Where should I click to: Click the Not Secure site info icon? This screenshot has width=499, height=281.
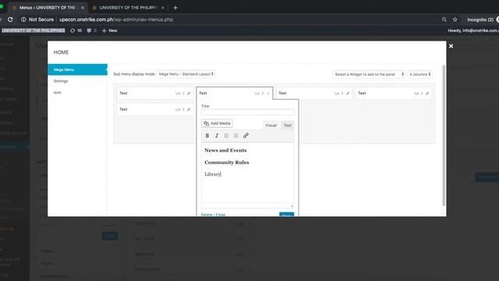[x=23, y=20]
